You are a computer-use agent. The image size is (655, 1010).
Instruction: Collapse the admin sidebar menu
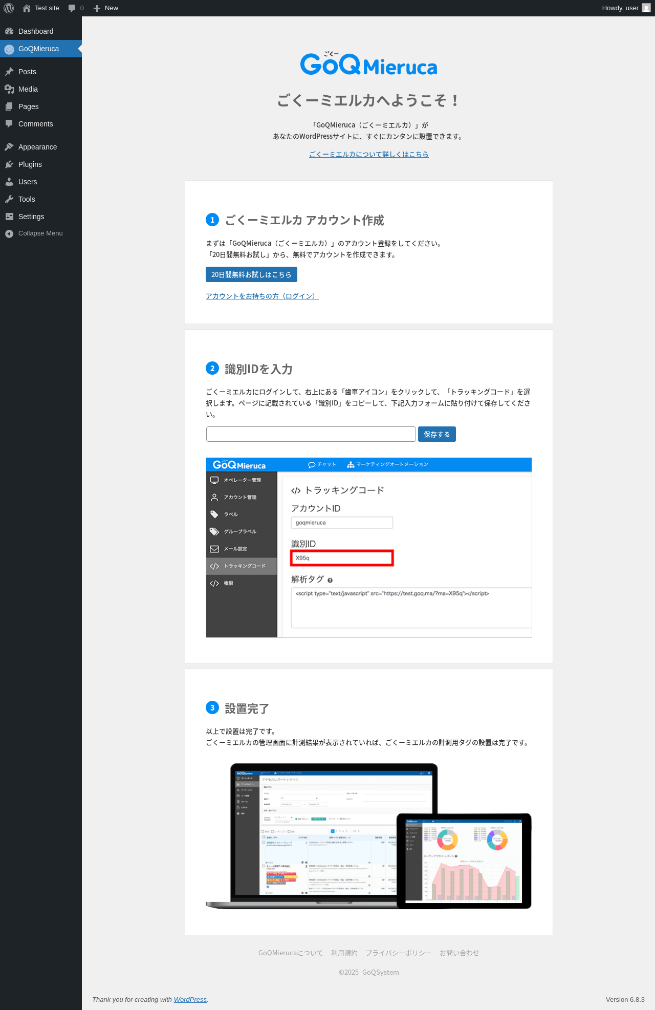[41, 233]
